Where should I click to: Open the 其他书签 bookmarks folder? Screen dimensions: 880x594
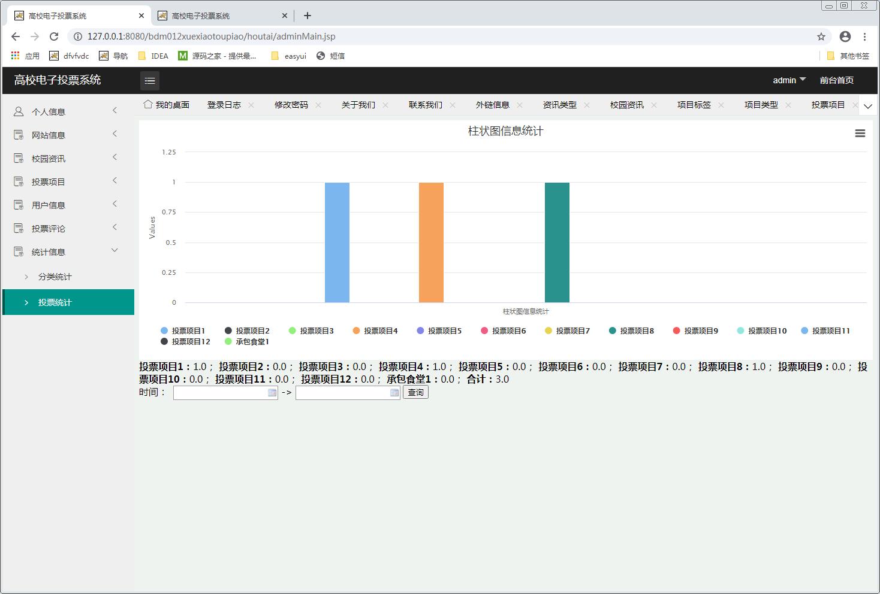click(848, 56)
